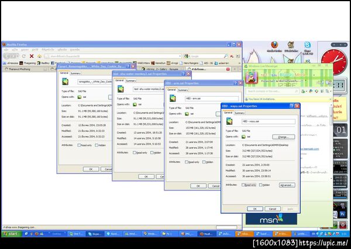Click Cancel in HBD - wayu.sai Properties
Screen dimensions: 351x249
pos(273,209)
